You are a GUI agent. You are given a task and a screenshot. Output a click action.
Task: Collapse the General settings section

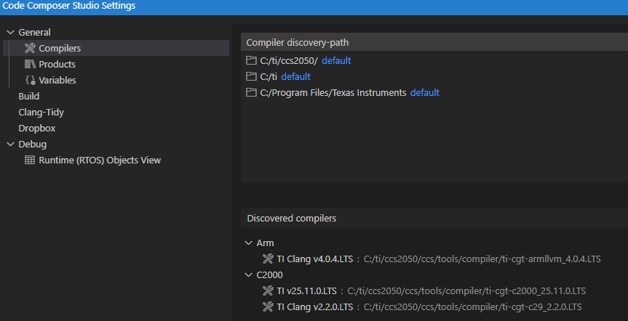10,33
